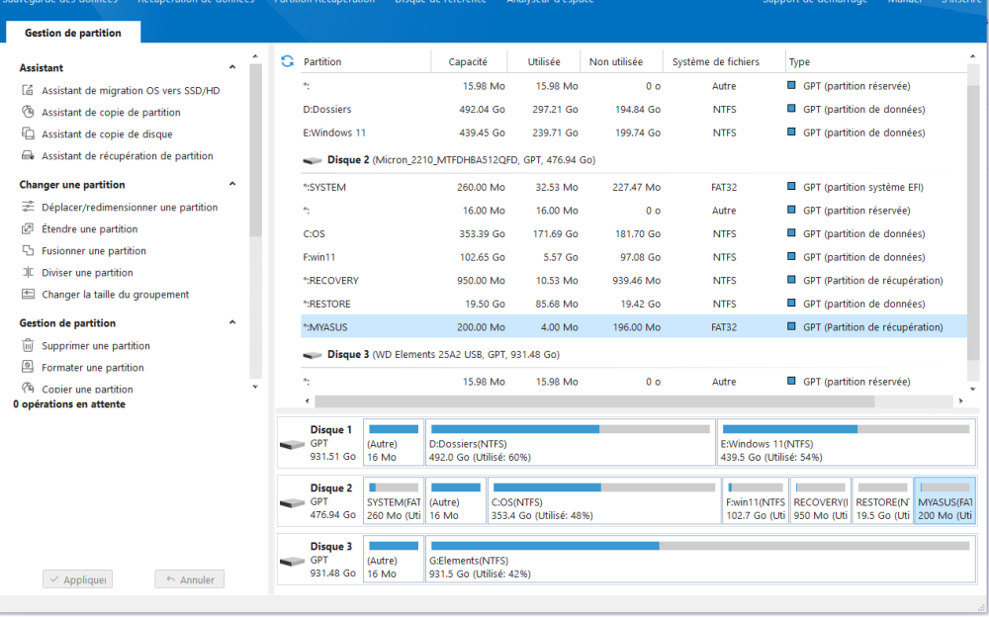
Task: Click the Supprimer une partition trash icon
Action: (x=28, y=346)
